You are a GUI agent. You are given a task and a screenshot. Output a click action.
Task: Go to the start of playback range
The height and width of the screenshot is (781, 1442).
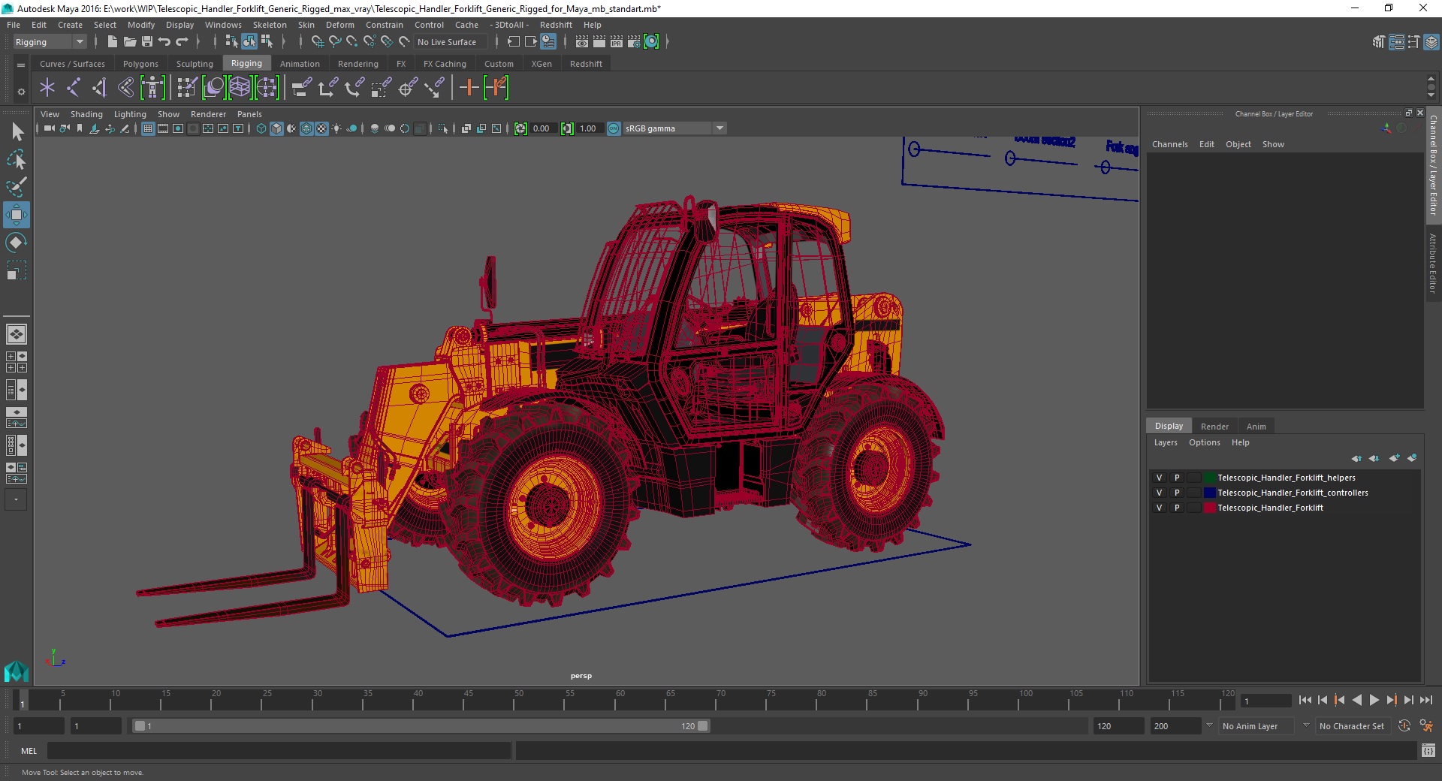pos(1305,700)
